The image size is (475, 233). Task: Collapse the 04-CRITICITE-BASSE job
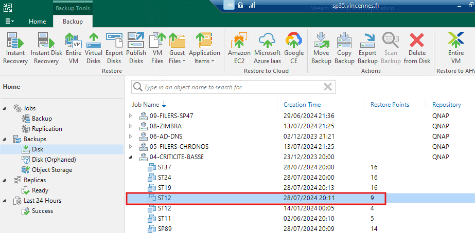(x=131, y=157)
